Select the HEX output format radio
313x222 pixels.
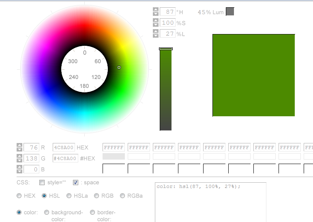19,196
